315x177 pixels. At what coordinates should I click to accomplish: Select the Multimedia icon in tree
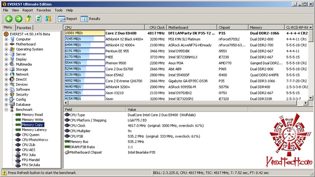13,64
